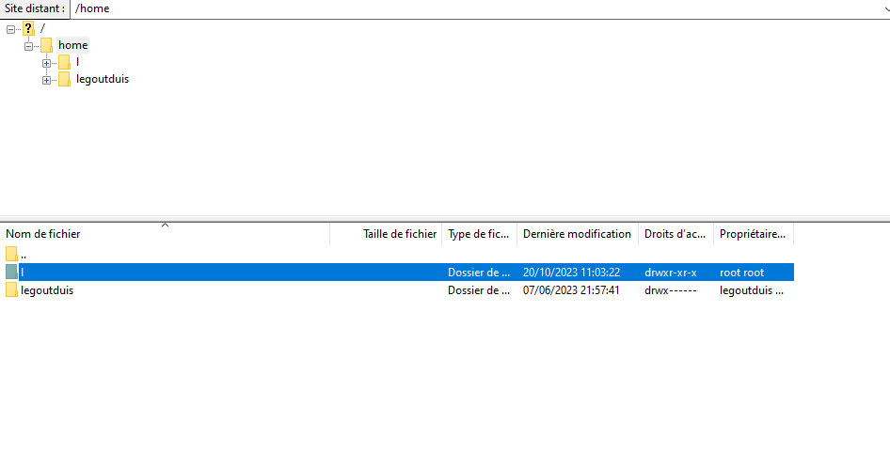Expand the legoutduis folder in tree
The width and height of the screenshot is (890, 468).
tap(46, 80)
